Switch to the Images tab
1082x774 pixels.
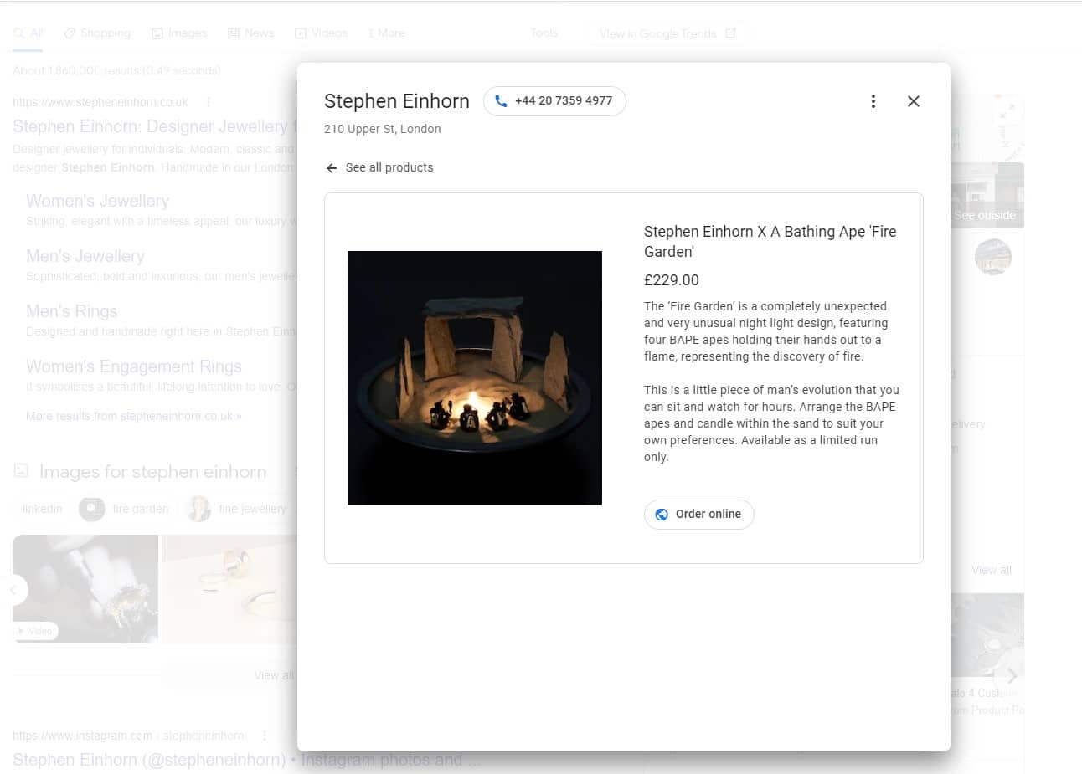tap(179, 33)
